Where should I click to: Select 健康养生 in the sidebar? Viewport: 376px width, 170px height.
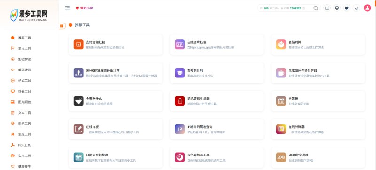pyautogui.click(x=24, y=166)
